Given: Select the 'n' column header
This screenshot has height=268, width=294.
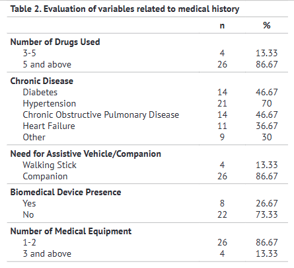Looking at the screenshot, I should pyautogui.click(x=222, y=26).
